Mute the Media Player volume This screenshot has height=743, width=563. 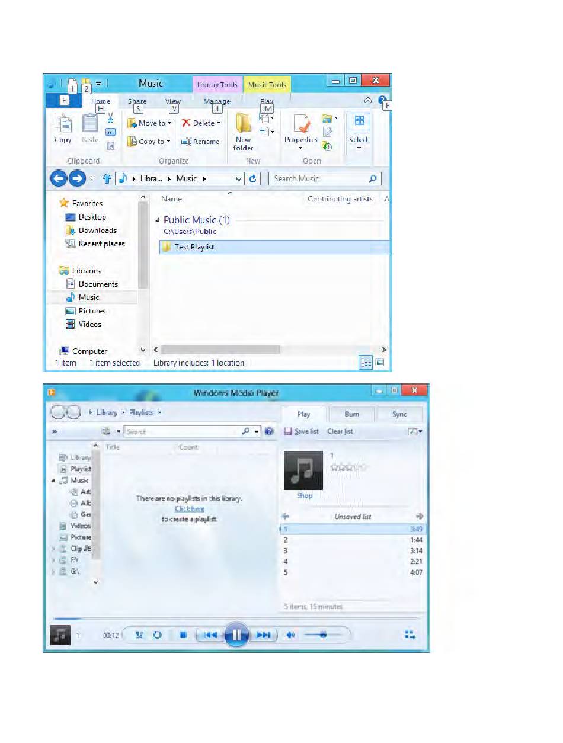290,635
